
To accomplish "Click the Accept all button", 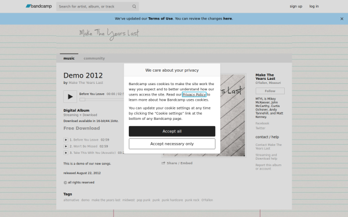I will click(172, 131).
